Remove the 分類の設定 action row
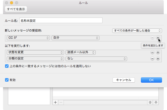Viewport: 167px width, 110px height. tap(152, 59)
